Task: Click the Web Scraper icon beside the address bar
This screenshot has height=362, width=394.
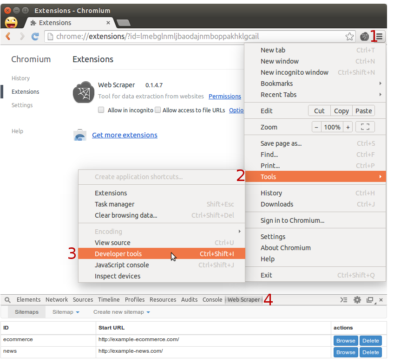Action: pyautogui.click(x=364, y=36)
